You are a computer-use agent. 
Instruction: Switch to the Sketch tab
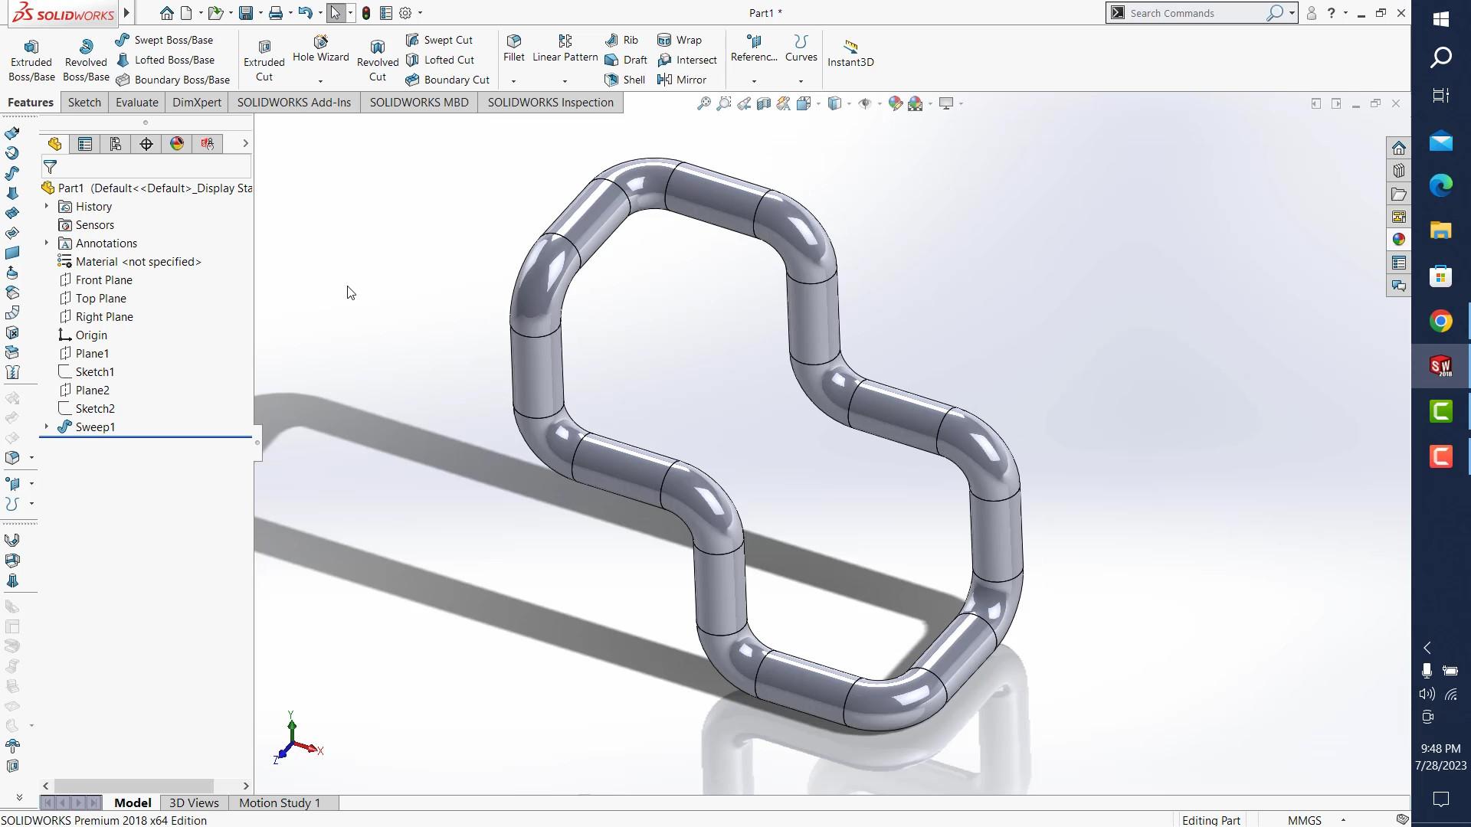tap(84, 103)
